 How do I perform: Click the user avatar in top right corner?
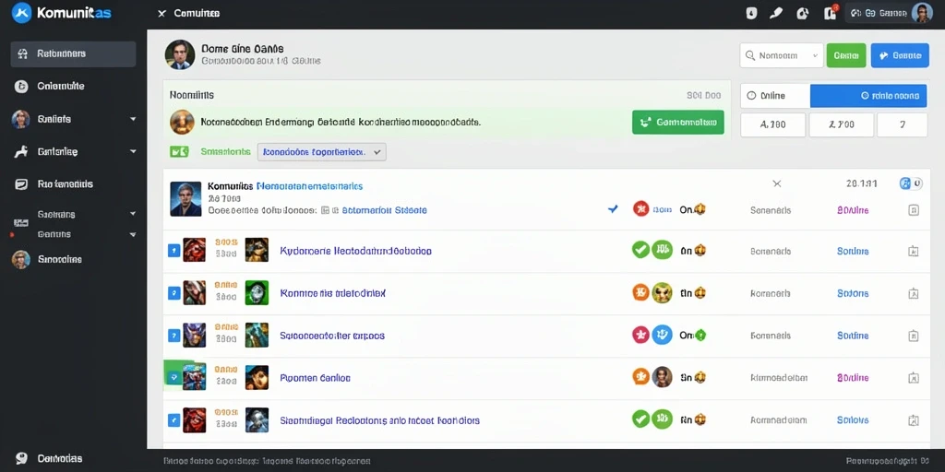[x=922, y=13]
